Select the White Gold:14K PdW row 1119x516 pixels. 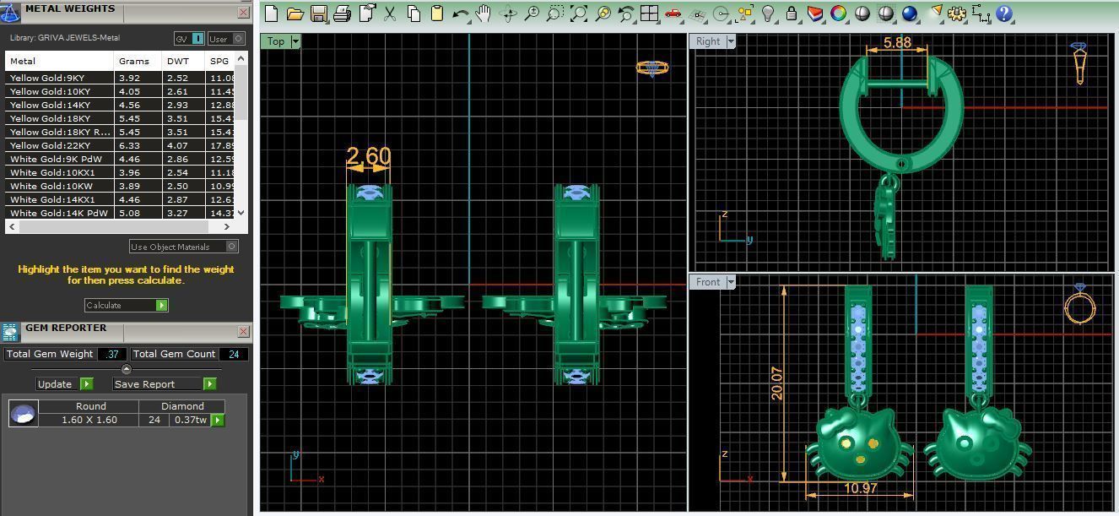click(122, 213)
